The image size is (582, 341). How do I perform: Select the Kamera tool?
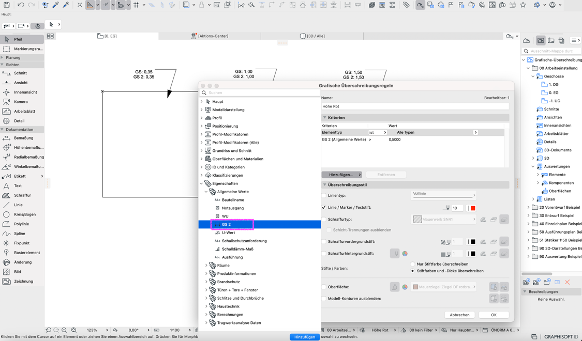point(22,102)
